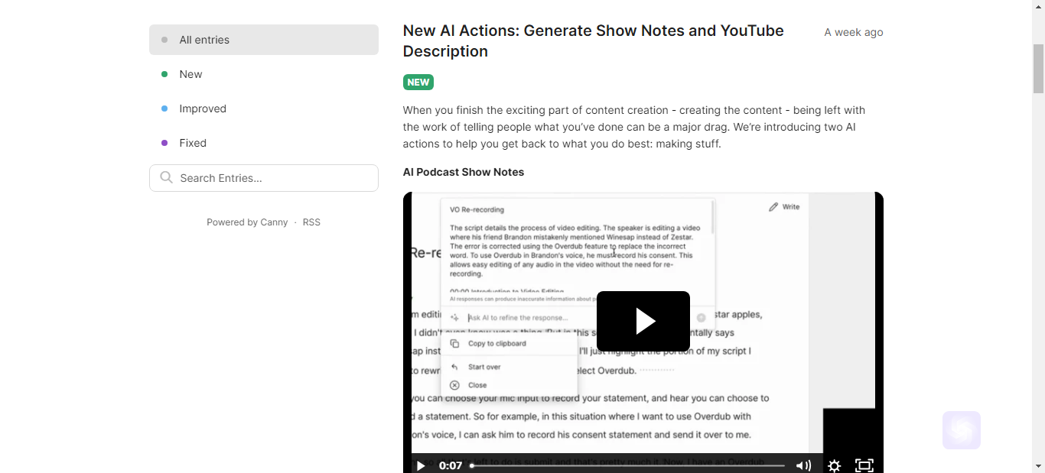This screenshot has width=1045, height=473.
Task: Click the 'A week ago' timestamp
Action: pos(854,32)
